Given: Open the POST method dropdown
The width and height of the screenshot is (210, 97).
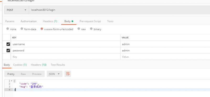Looking at the screenshot, I should 17,10.
